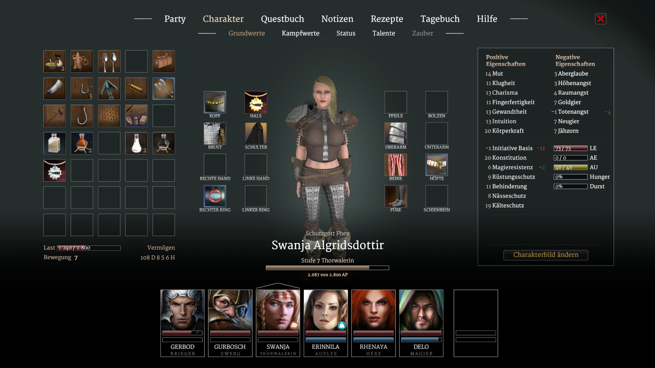
Task: Open the Hilfe tab
Action: coord(487,19)
